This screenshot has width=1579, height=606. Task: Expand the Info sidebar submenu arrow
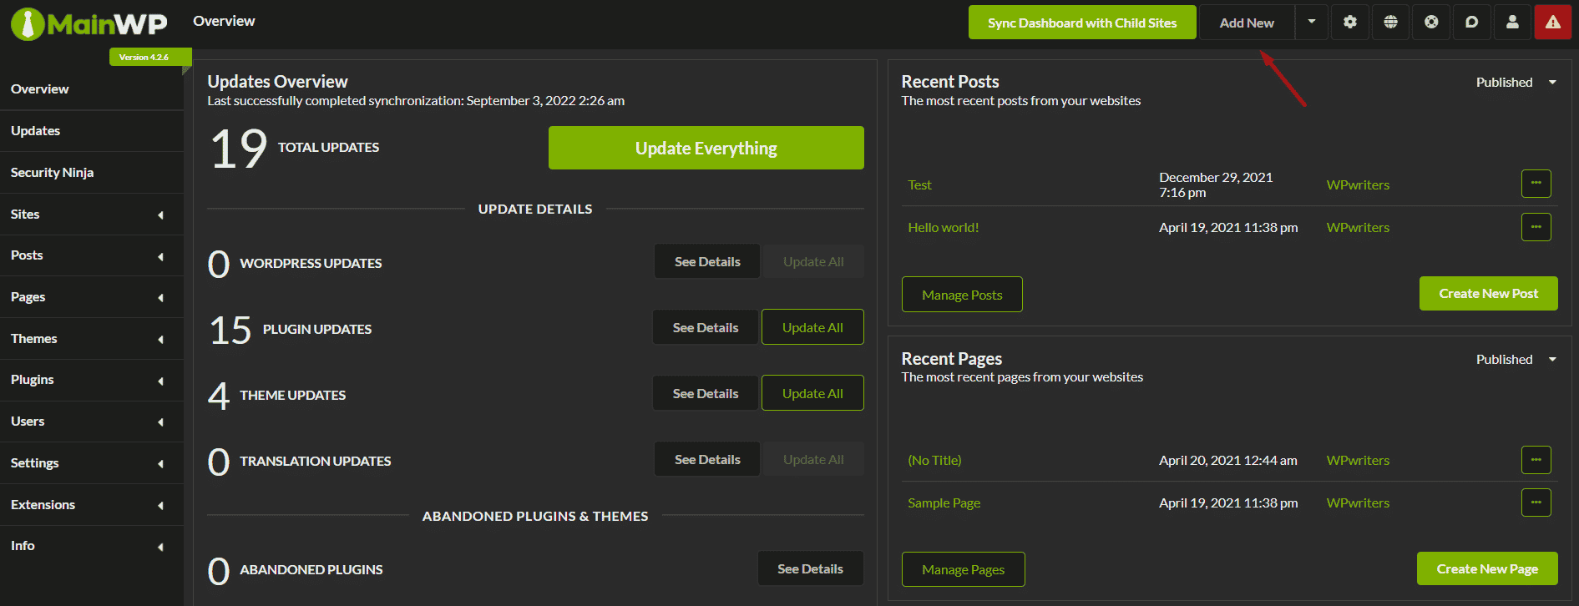pos(160,547)
